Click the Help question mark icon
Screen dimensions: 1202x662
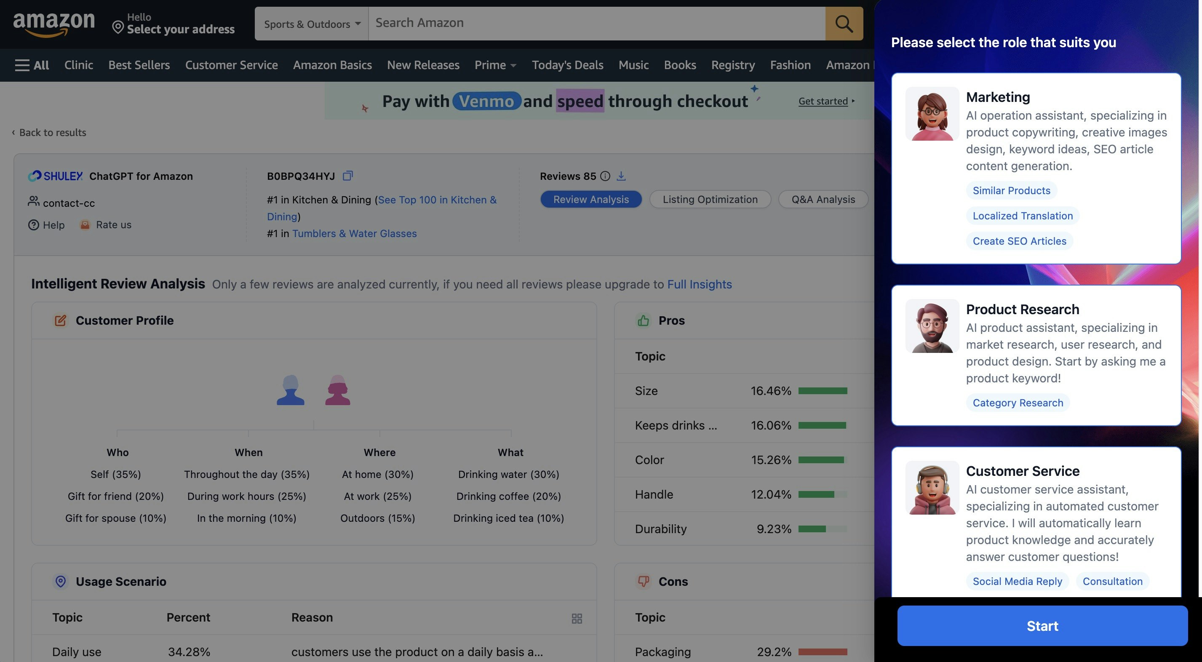pyautogui.click(x=33, y=225)
